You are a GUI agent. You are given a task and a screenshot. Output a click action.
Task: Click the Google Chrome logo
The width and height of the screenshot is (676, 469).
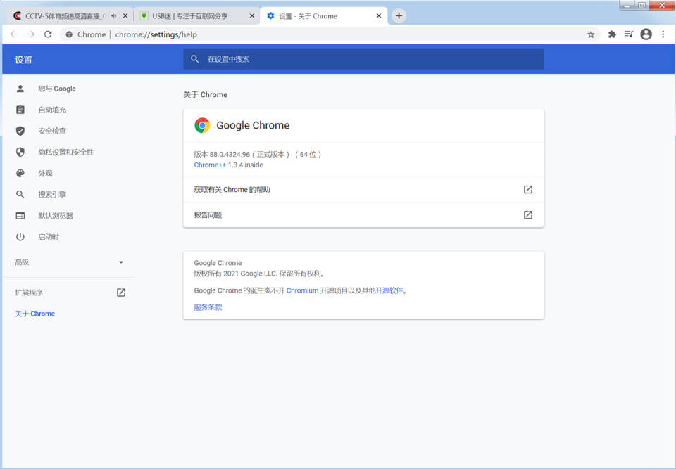click(202, 125)
